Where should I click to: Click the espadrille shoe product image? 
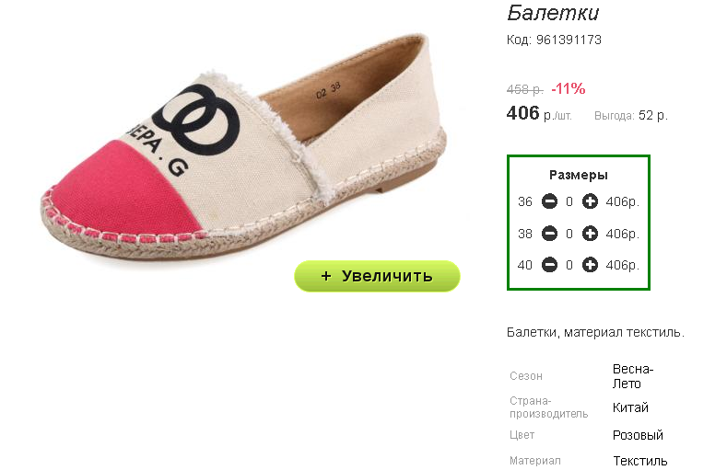tap(243, 148)
